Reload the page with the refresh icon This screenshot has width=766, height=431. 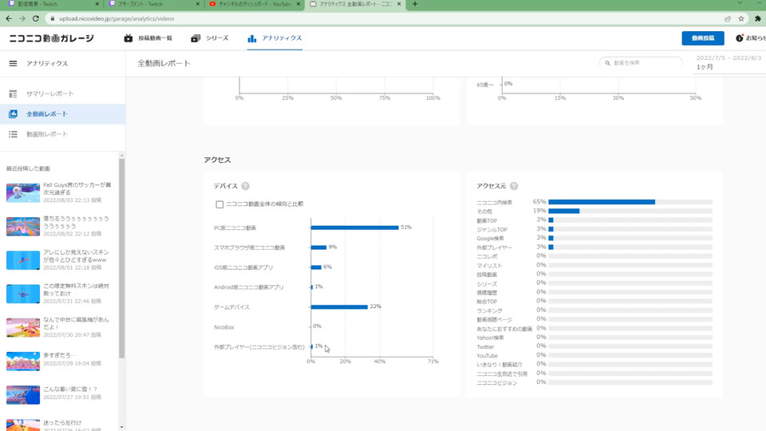click(x=36, y=18)
